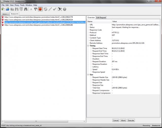This screenshot has width=162, height=128.
Task: Click the Find binoculars icon
Action: [26, 9]
